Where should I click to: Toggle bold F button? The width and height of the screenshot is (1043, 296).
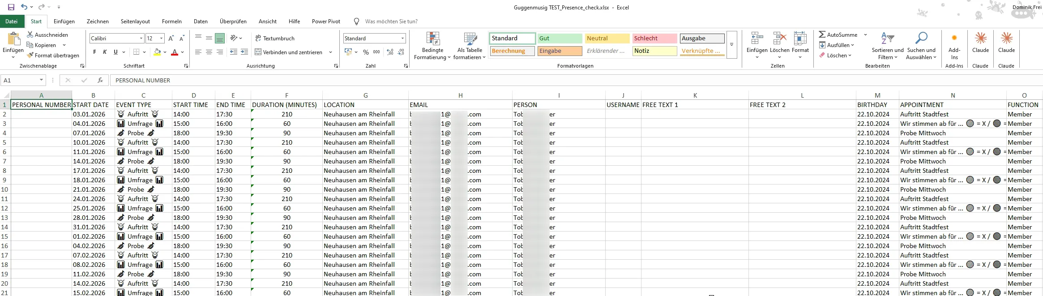(x=94, y=52)
